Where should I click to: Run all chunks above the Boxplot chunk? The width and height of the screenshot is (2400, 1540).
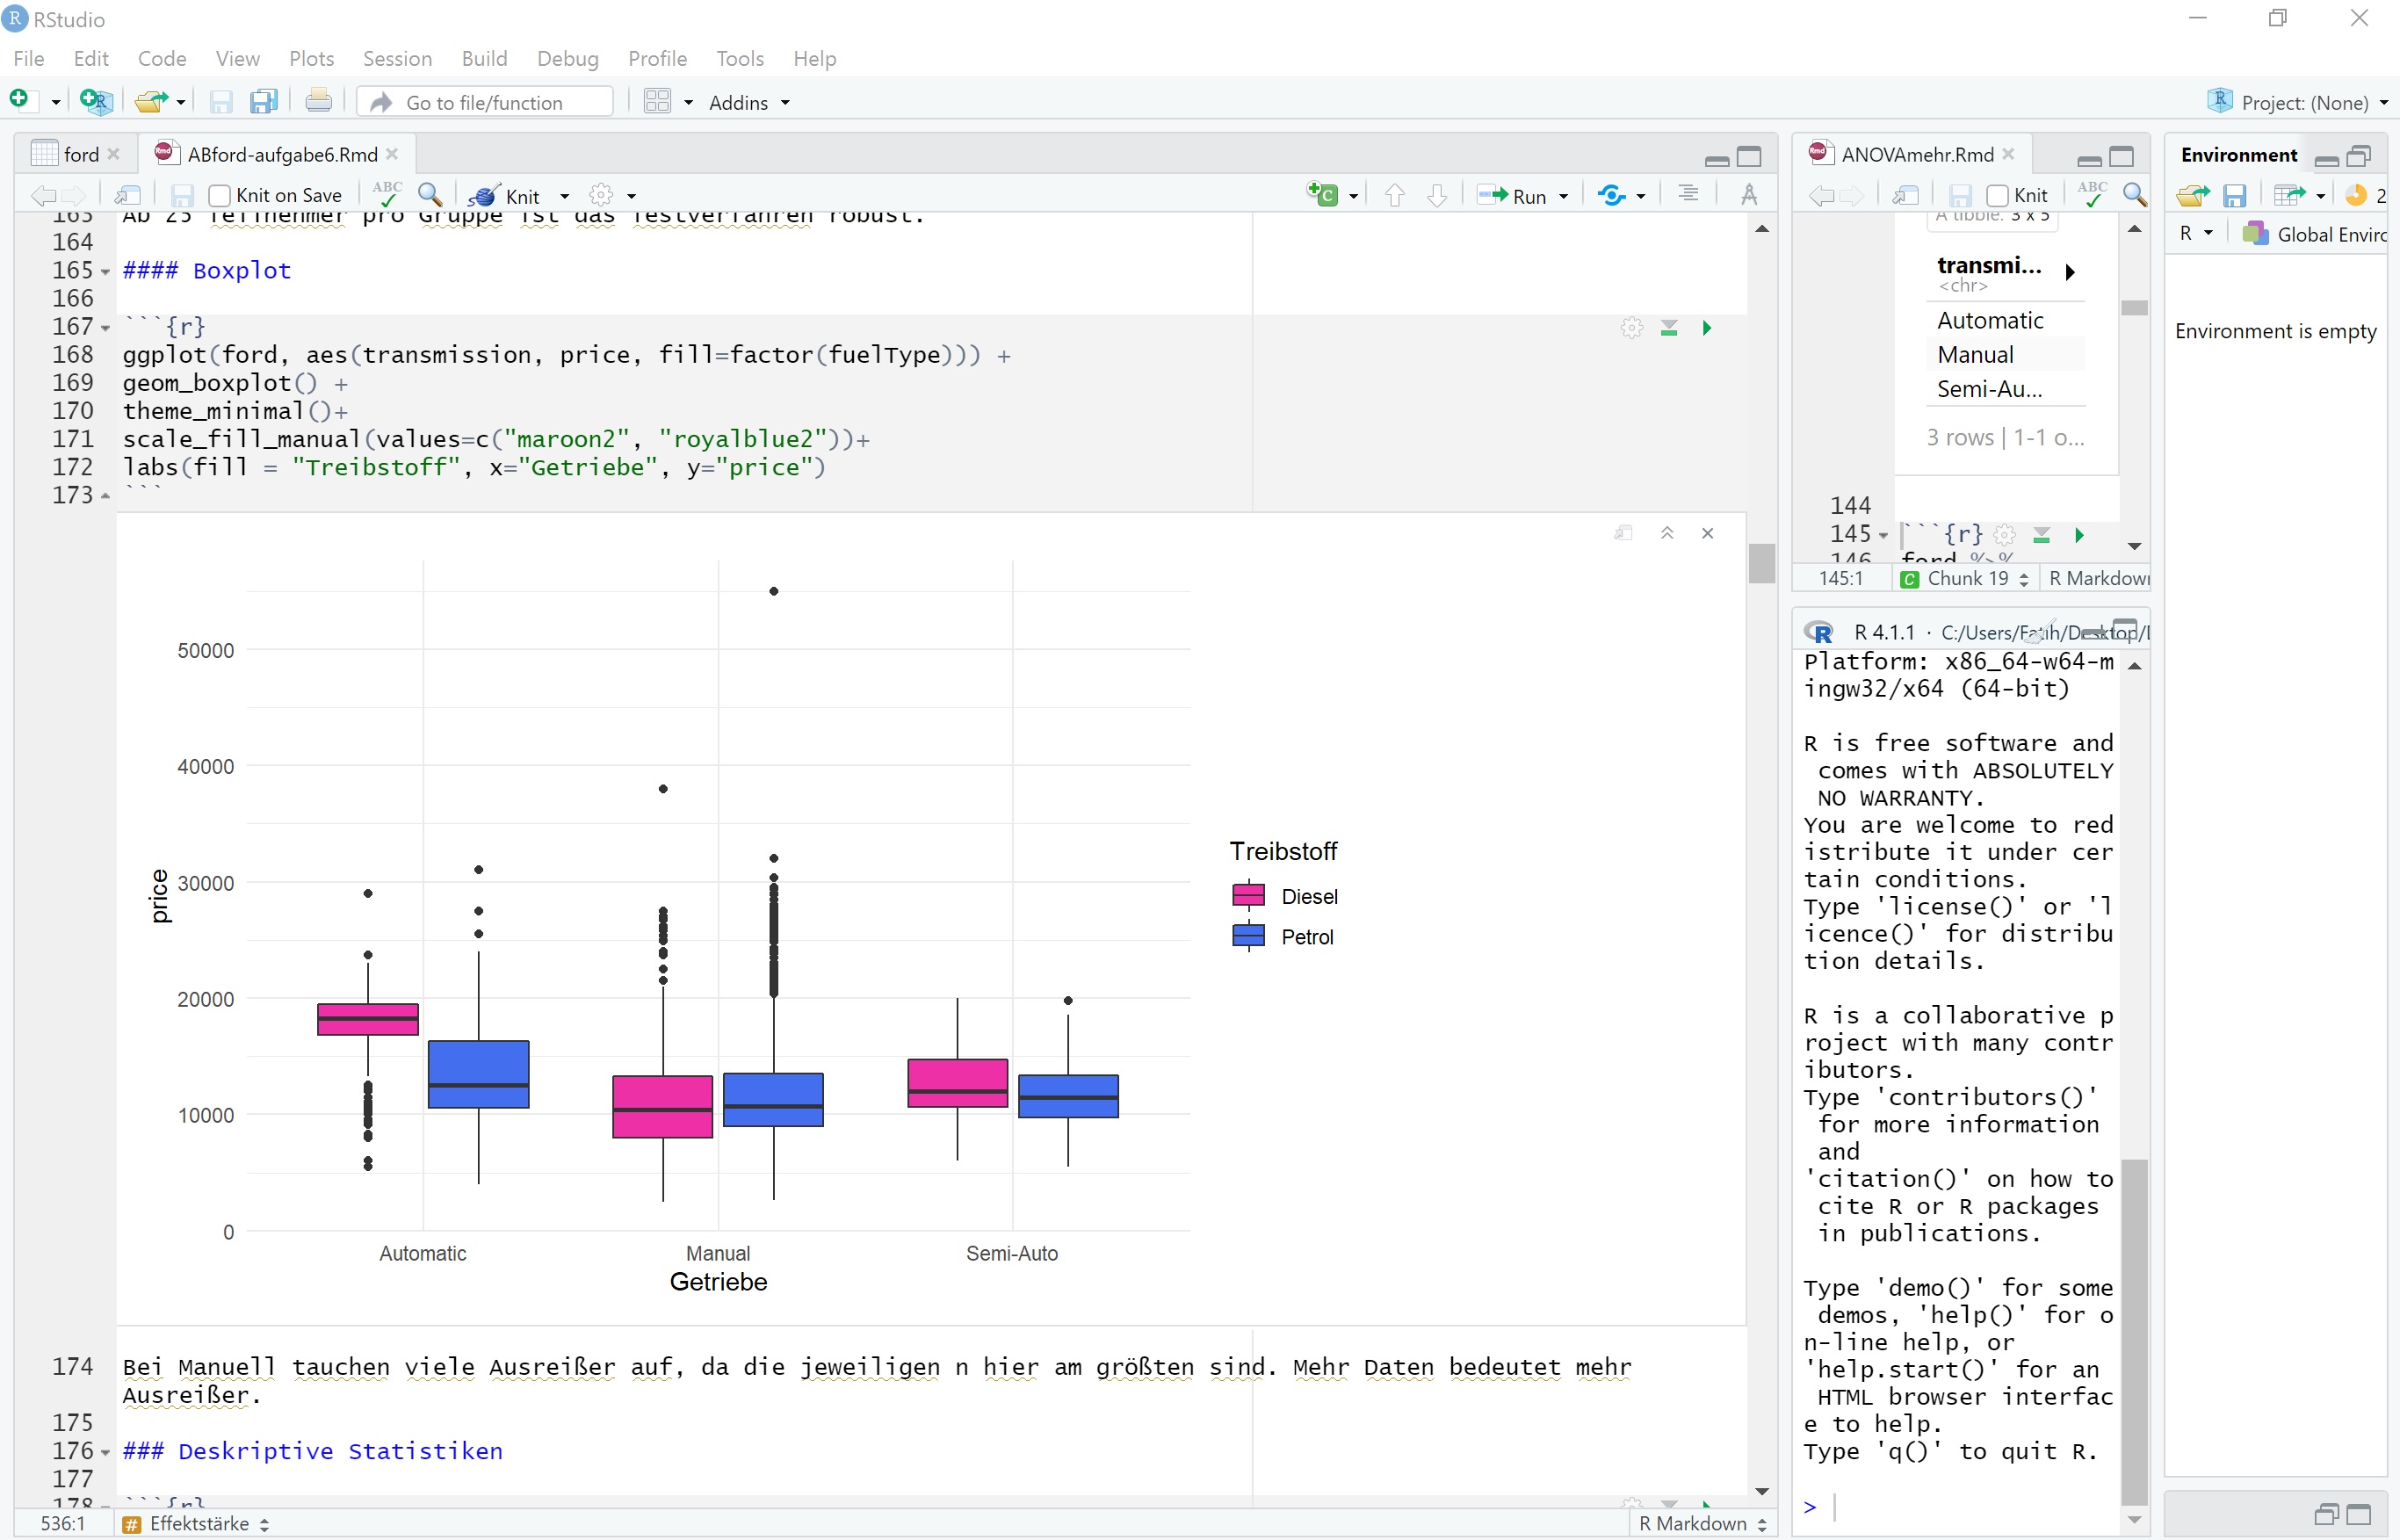coord(1669,328)
